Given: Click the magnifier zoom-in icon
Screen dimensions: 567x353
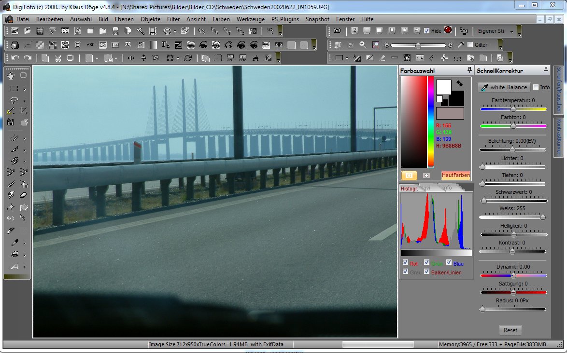Looking at the screenshot, I should point(363,45).
